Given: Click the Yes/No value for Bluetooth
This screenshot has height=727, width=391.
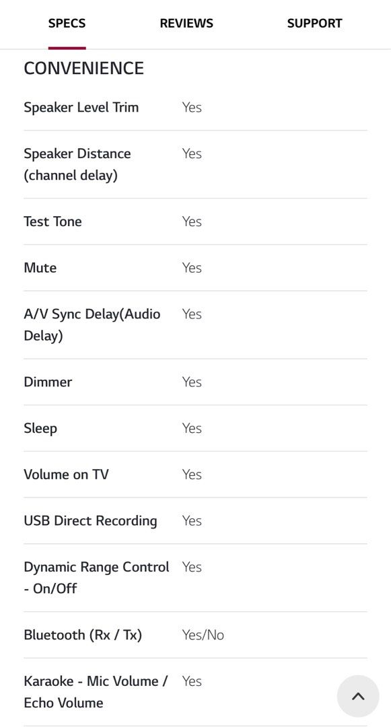Looking at the screenshot, I should pyautogui.click(x=203, y=635).
